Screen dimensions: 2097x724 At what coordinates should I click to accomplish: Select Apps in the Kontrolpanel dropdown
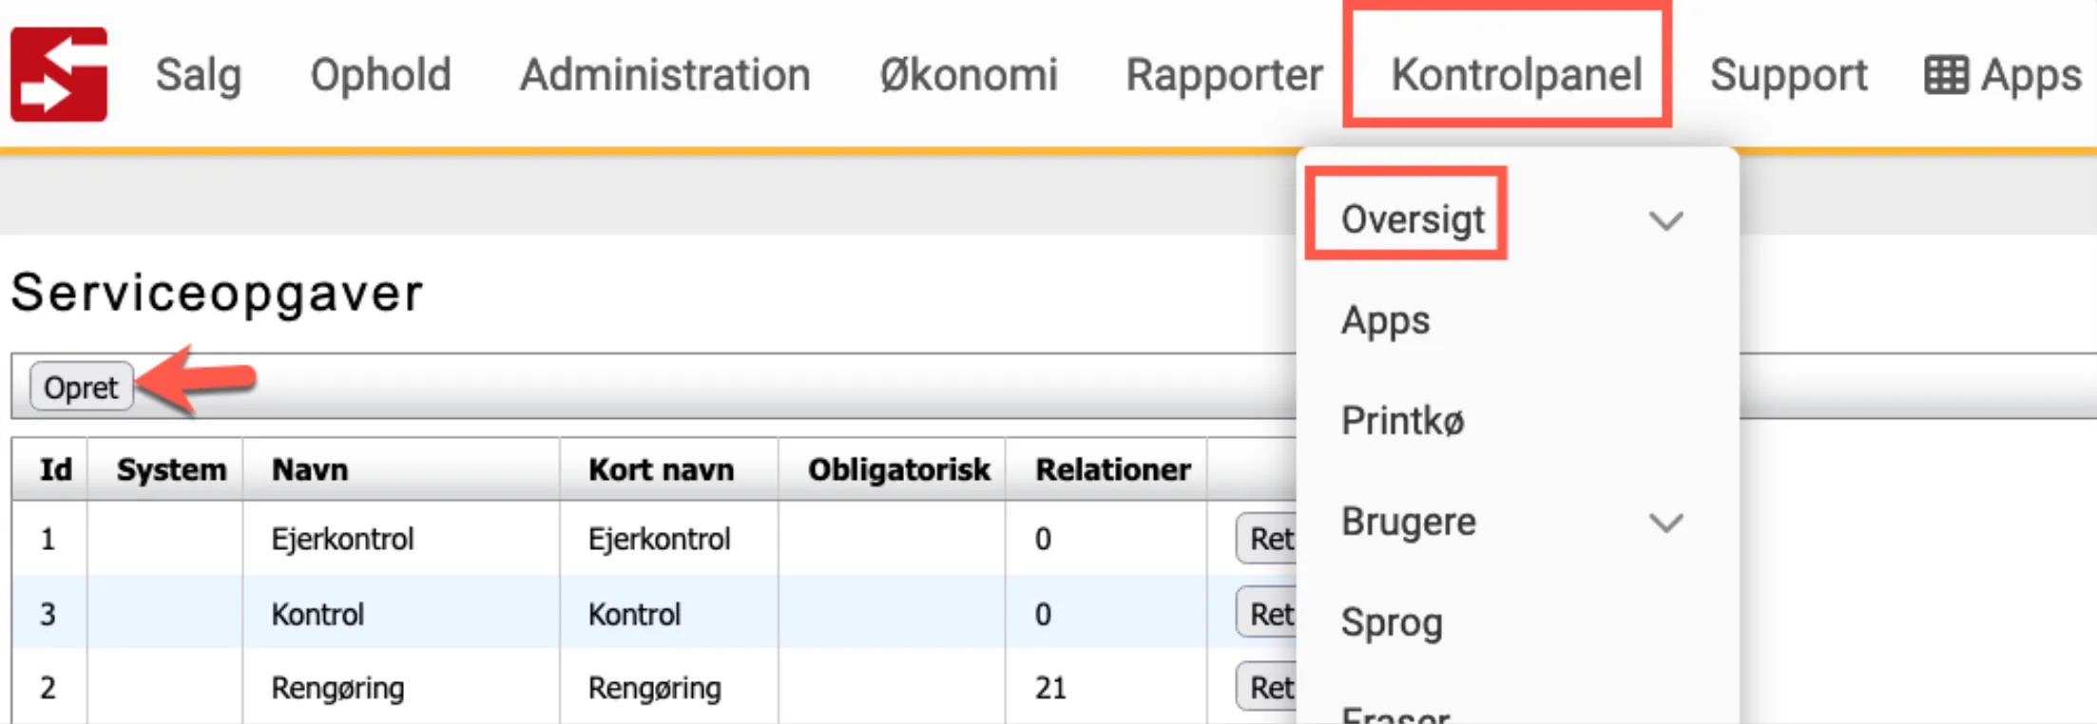tap(1385, 321)
